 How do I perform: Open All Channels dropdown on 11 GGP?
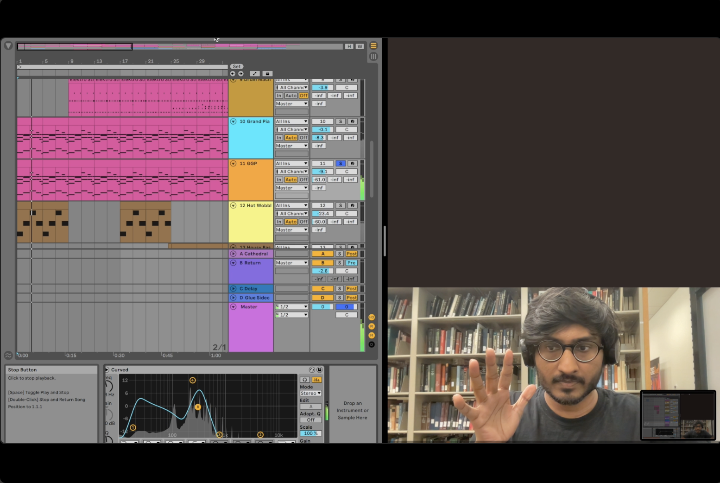pyautogui.click(x=291, y=172)
